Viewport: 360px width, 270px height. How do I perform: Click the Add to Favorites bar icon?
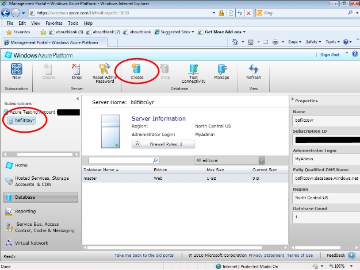43,32
